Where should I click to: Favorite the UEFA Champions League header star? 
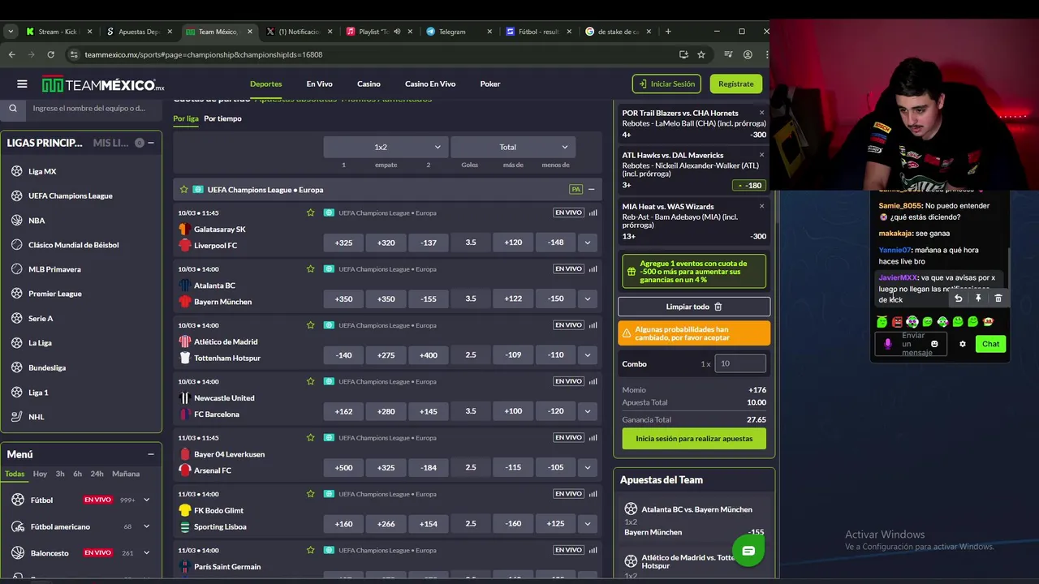tap(184, 189)
